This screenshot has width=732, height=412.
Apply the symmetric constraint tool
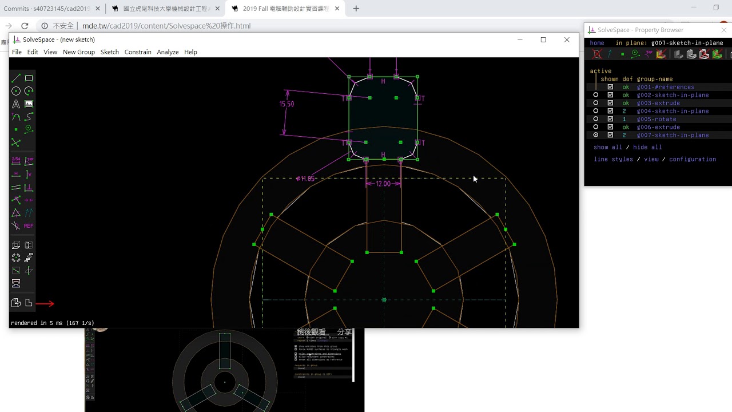[x=29, y=200]
